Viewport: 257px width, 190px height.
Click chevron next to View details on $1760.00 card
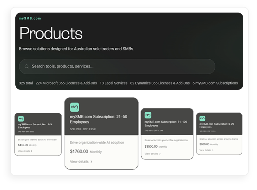91,162
